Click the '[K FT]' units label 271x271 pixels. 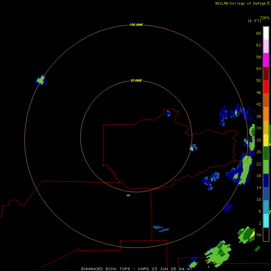[x=254, y=21]
